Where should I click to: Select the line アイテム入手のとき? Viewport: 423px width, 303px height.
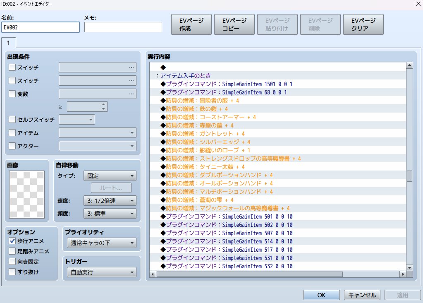click(x=277, y=76)
